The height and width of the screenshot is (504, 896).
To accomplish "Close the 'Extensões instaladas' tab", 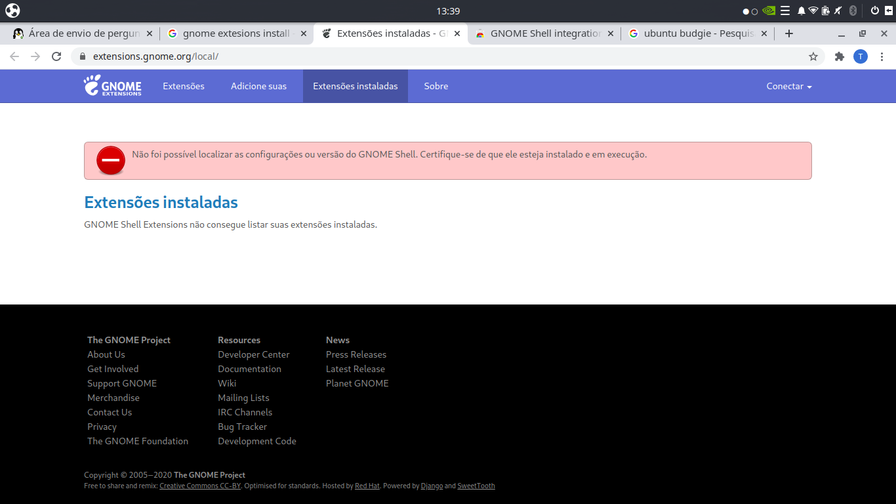I will (457, 33).
